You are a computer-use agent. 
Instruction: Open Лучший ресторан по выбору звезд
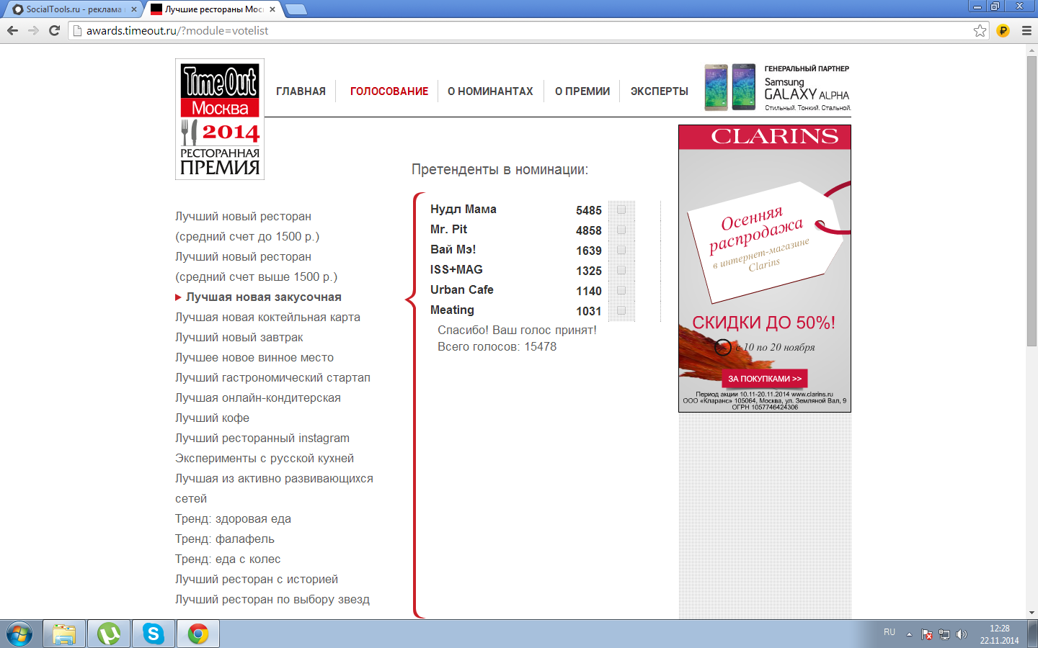coord(272,599)
